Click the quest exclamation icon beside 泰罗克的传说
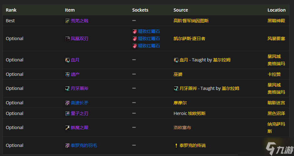This screenshot has width=294, height=156. 176,146
